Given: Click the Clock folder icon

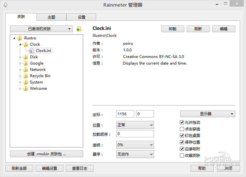Looking at the screenshot, I should point(26,44).
